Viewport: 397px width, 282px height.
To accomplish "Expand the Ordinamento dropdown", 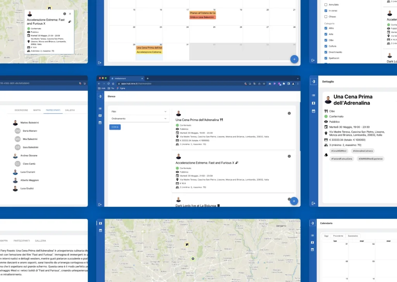I will tap(139, 119).
